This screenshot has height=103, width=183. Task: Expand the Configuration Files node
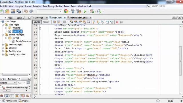pos(3,55)
